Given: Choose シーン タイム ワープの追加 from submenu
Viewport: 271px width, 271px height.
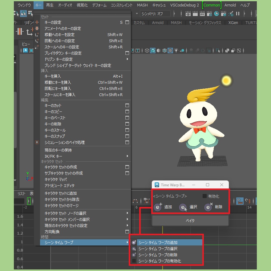Looking at the screenshot, I should [166, 242].
